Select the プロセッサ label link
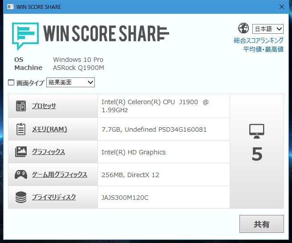The width and height of the screenshot is (292, 243). click(44, 106)
